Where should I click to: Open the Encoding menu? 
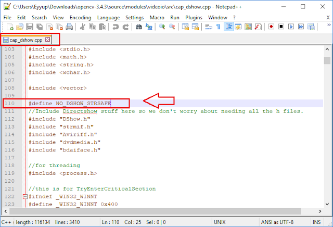pos(80,18)
